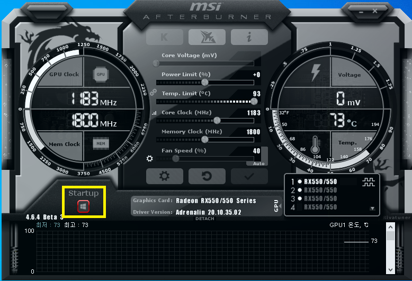
Task: Click the 최고 : 73 maximum value
Action: coord(76,225)
